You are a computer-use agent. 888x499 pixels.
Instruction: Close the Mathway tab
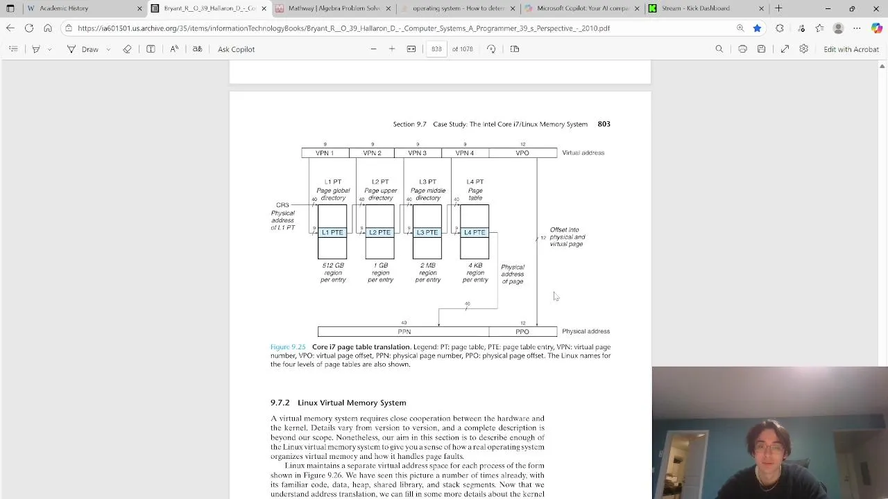coord(388,8)
